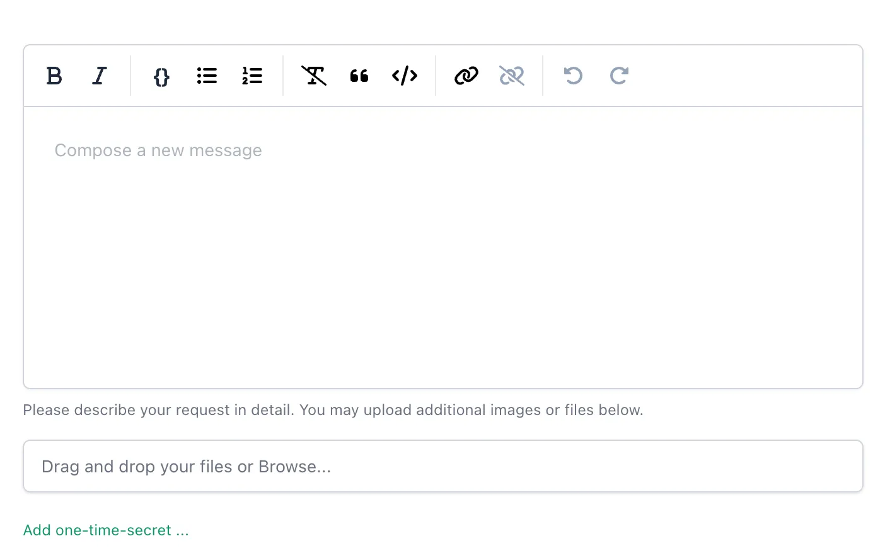885x558 pixels.
Task: Apply italic formatting
Action: [99, 76]
